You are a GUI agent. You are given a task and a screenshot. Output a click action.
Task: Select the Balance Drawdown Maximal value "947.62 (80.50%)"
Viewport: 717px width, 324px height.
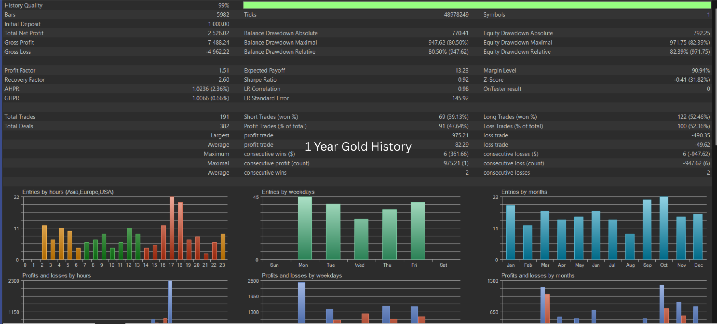(449, 43)
